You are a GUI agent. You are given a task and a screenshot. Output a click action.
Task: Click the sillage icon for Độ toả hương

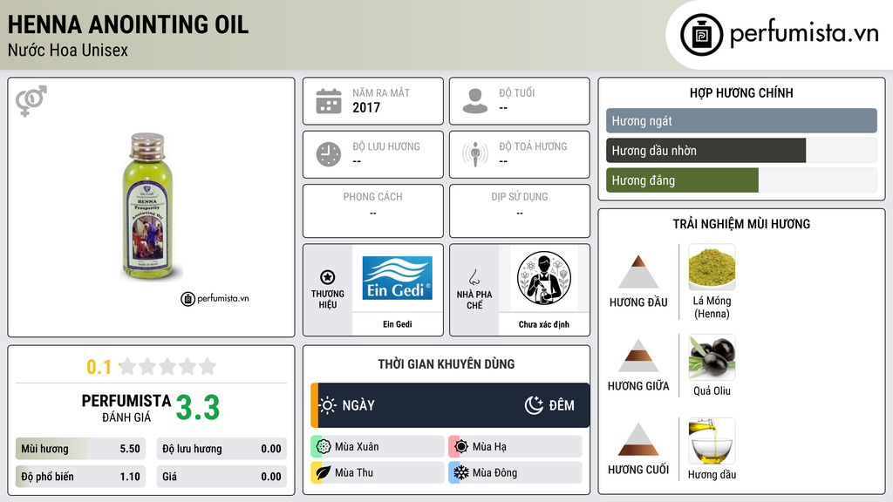pyautogui.click(x=475, y=154)
